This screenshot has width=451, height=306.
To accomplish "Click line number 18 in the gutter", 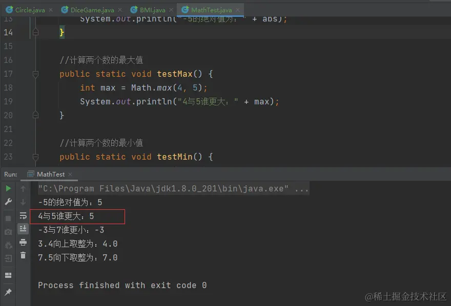I will point(8,88).
